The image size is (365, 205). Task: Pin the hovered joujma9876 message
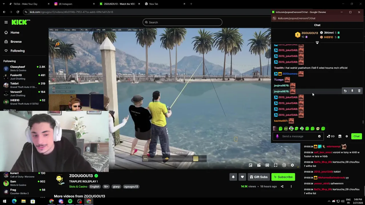pos(352,91)
